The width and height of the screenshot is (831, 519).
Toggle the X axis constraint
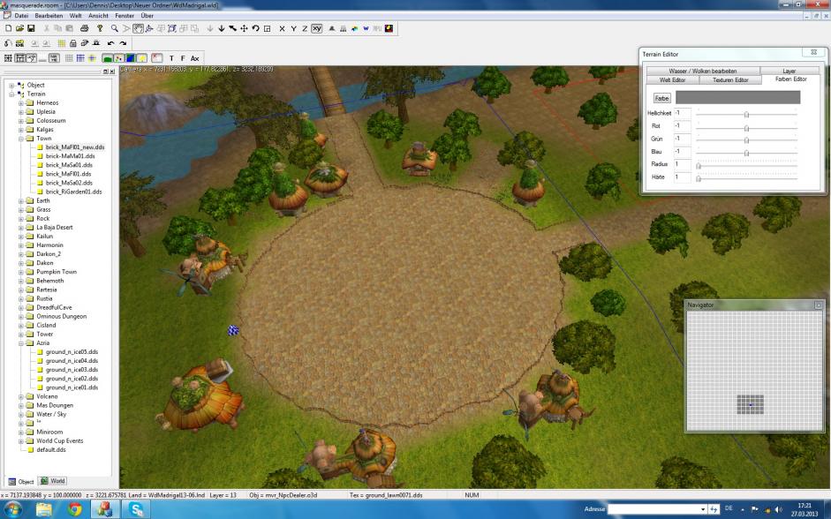click(282, 28)
